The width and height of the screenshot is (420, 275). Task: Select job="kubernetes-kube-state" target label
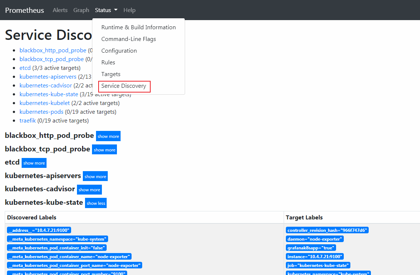coord(318,265)
